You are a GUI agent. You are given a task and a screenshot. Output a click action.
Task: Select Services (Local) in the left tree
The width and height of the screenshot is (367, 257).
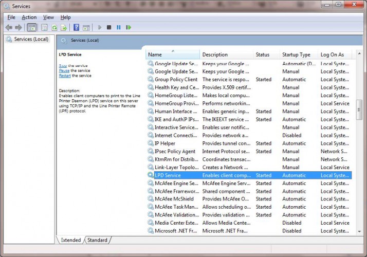(x=31, y=39)
